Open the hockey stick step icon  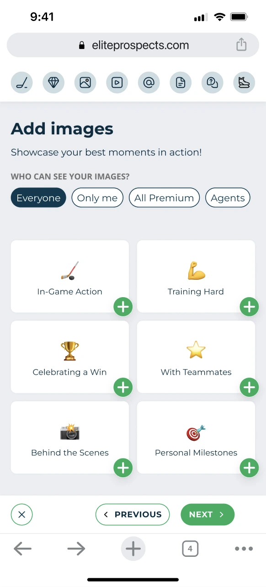[22, 83]
